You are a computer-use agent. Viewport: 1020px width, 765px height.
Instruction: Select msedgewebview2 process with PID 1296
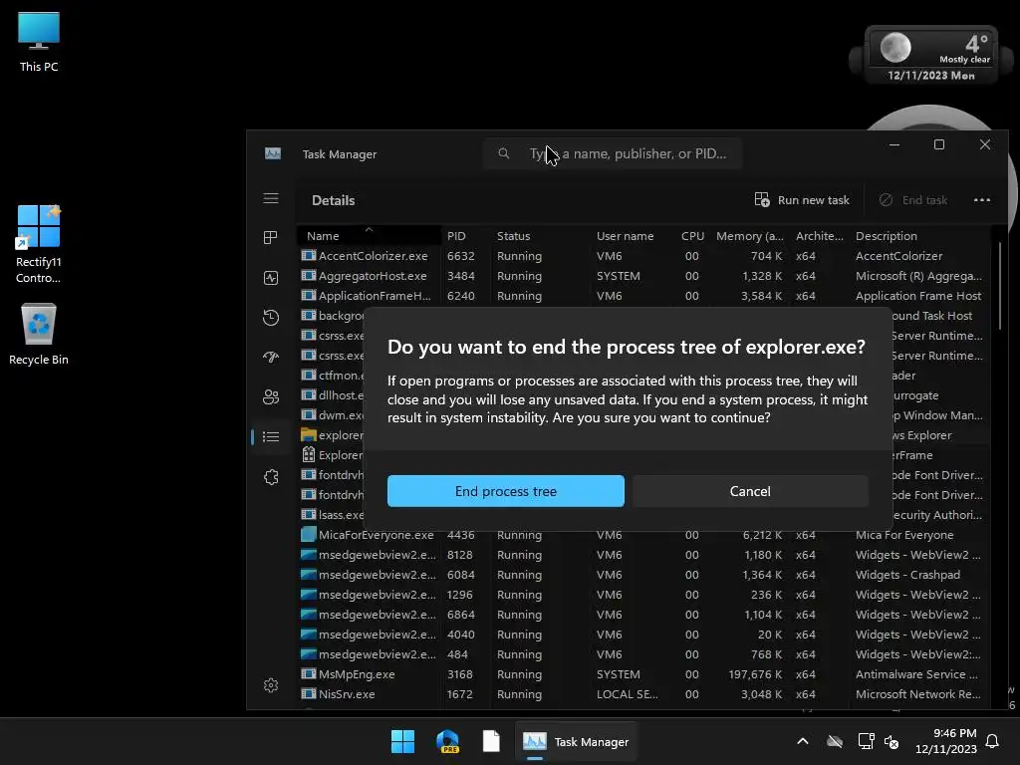[x=644, y=595]
